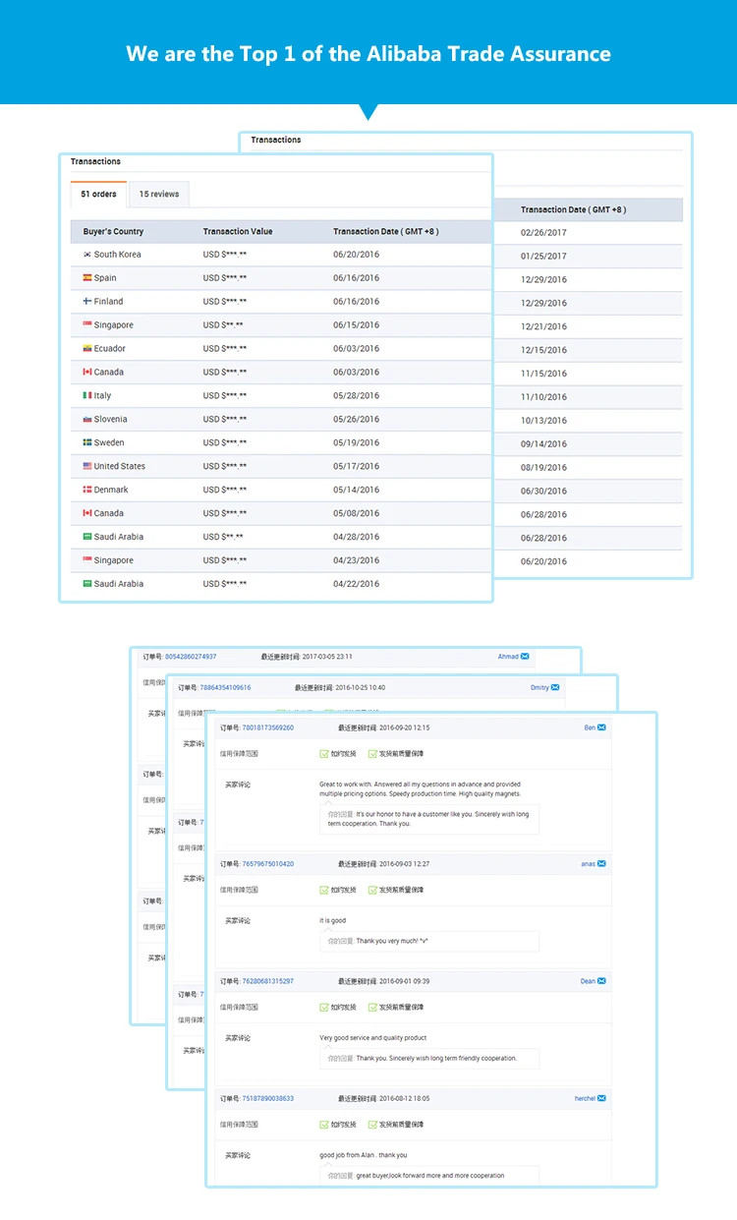737x1220 pixels.
Task: Click the United States flag icon
Action: 87,467
